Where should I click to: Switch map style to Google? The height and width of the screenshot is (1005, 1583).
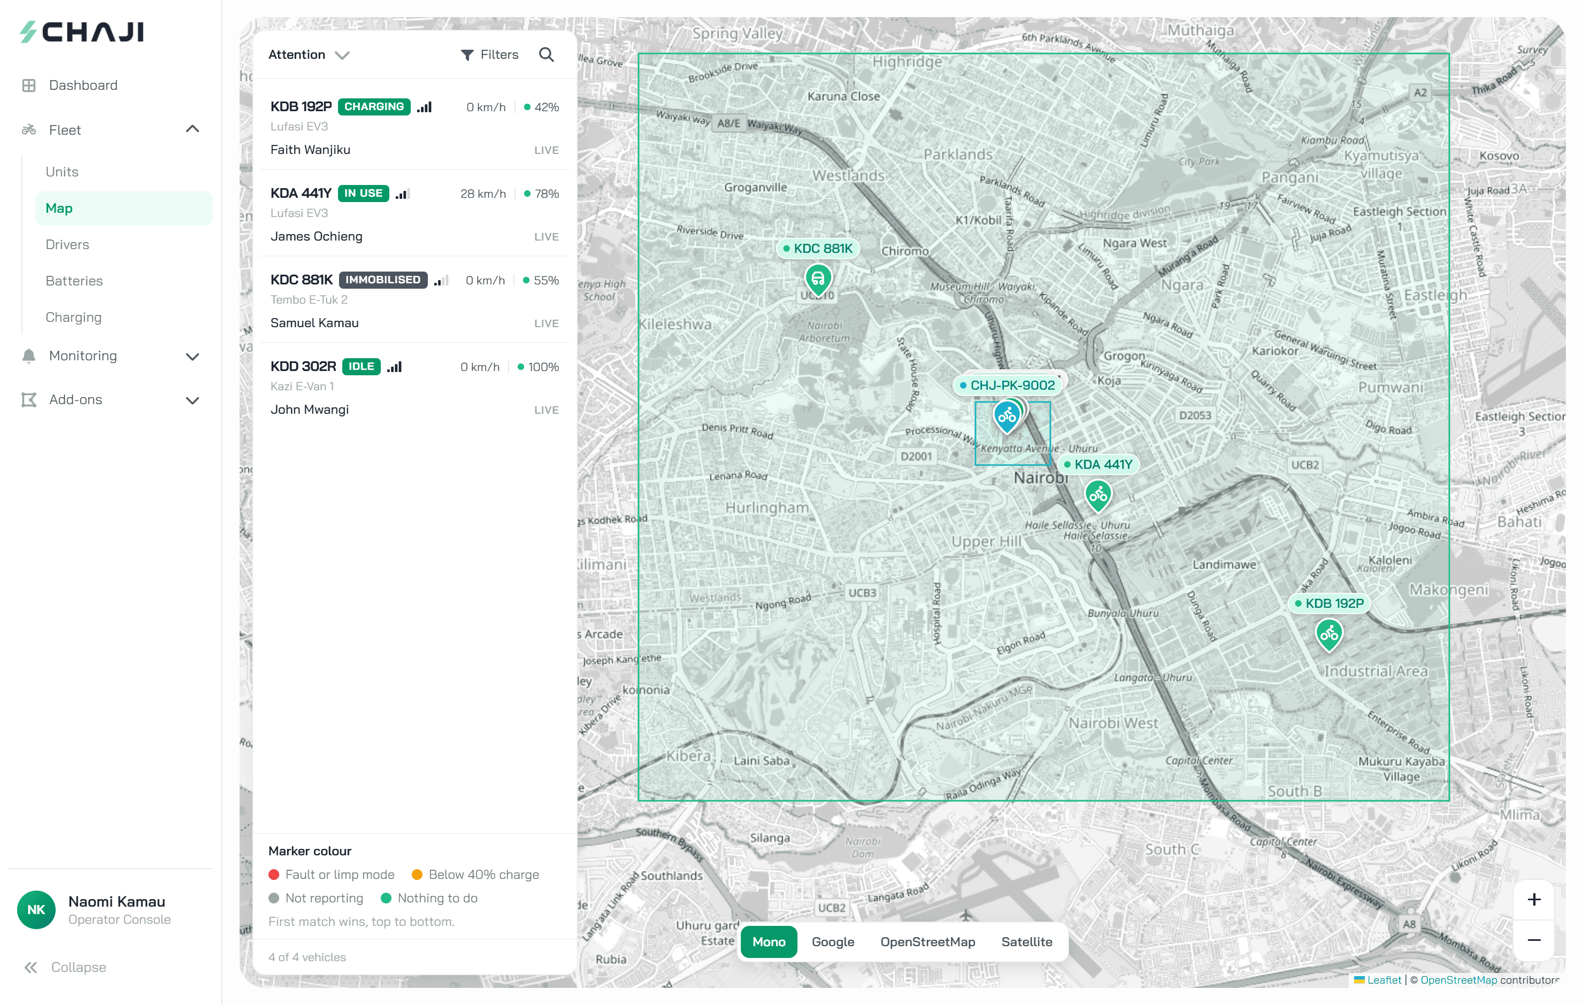point(833,942)
